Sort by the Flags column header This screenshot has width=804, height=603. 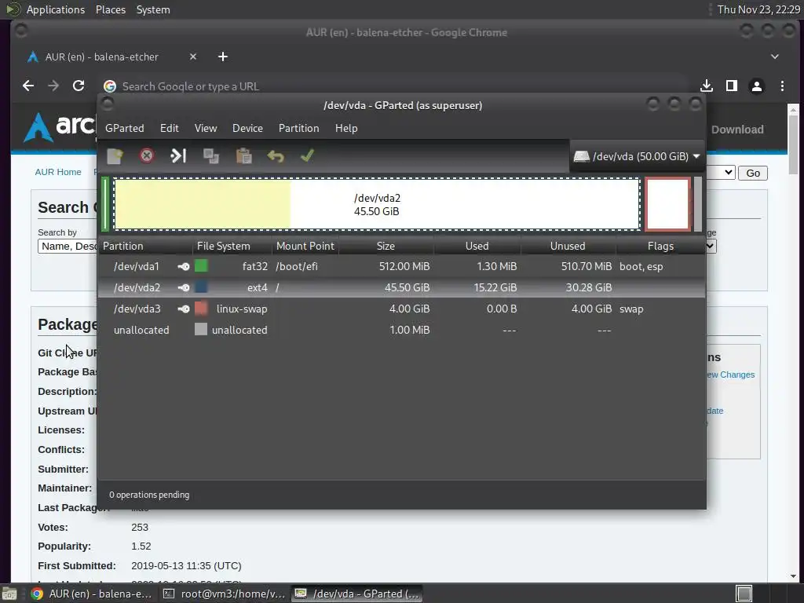(x=660, y=246)
